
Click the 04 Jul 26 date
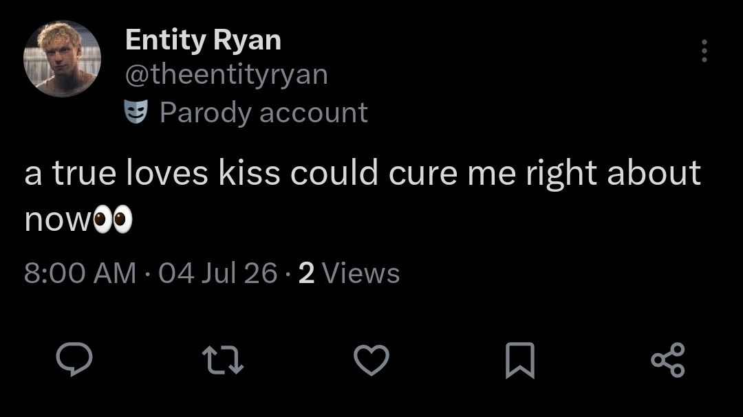[x=218, y=273]
